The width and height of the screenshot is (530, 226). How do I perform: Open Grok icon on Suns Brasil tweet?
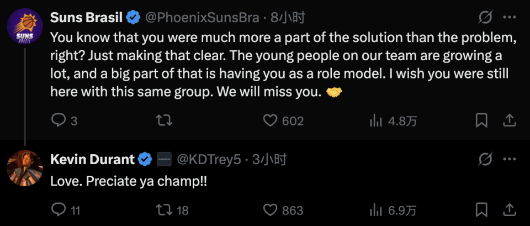[485, 18]
